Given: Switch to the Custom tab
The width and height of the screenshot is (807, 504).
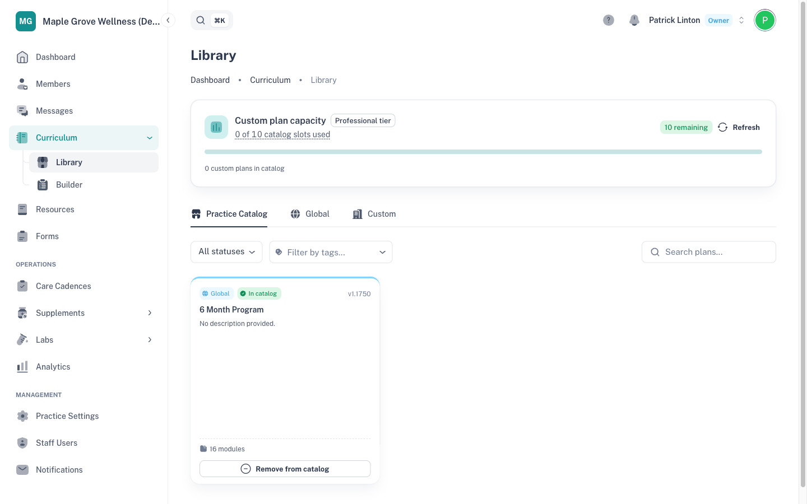Looking at the screenshot, I should click(374, 214).
